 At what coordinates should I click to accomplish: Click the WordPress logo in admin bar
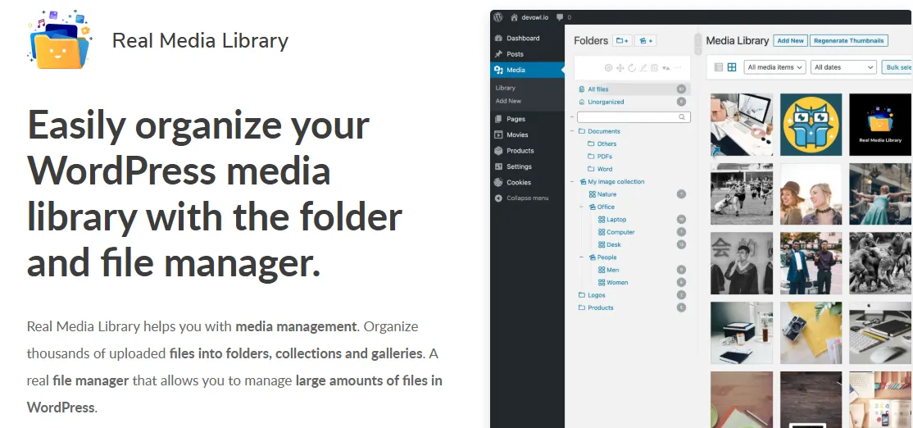pos(497,17)
